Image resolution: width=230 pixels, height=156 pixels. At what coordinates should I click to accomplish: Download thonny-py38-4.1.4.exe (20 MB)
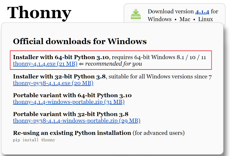[x=53, y=83]
